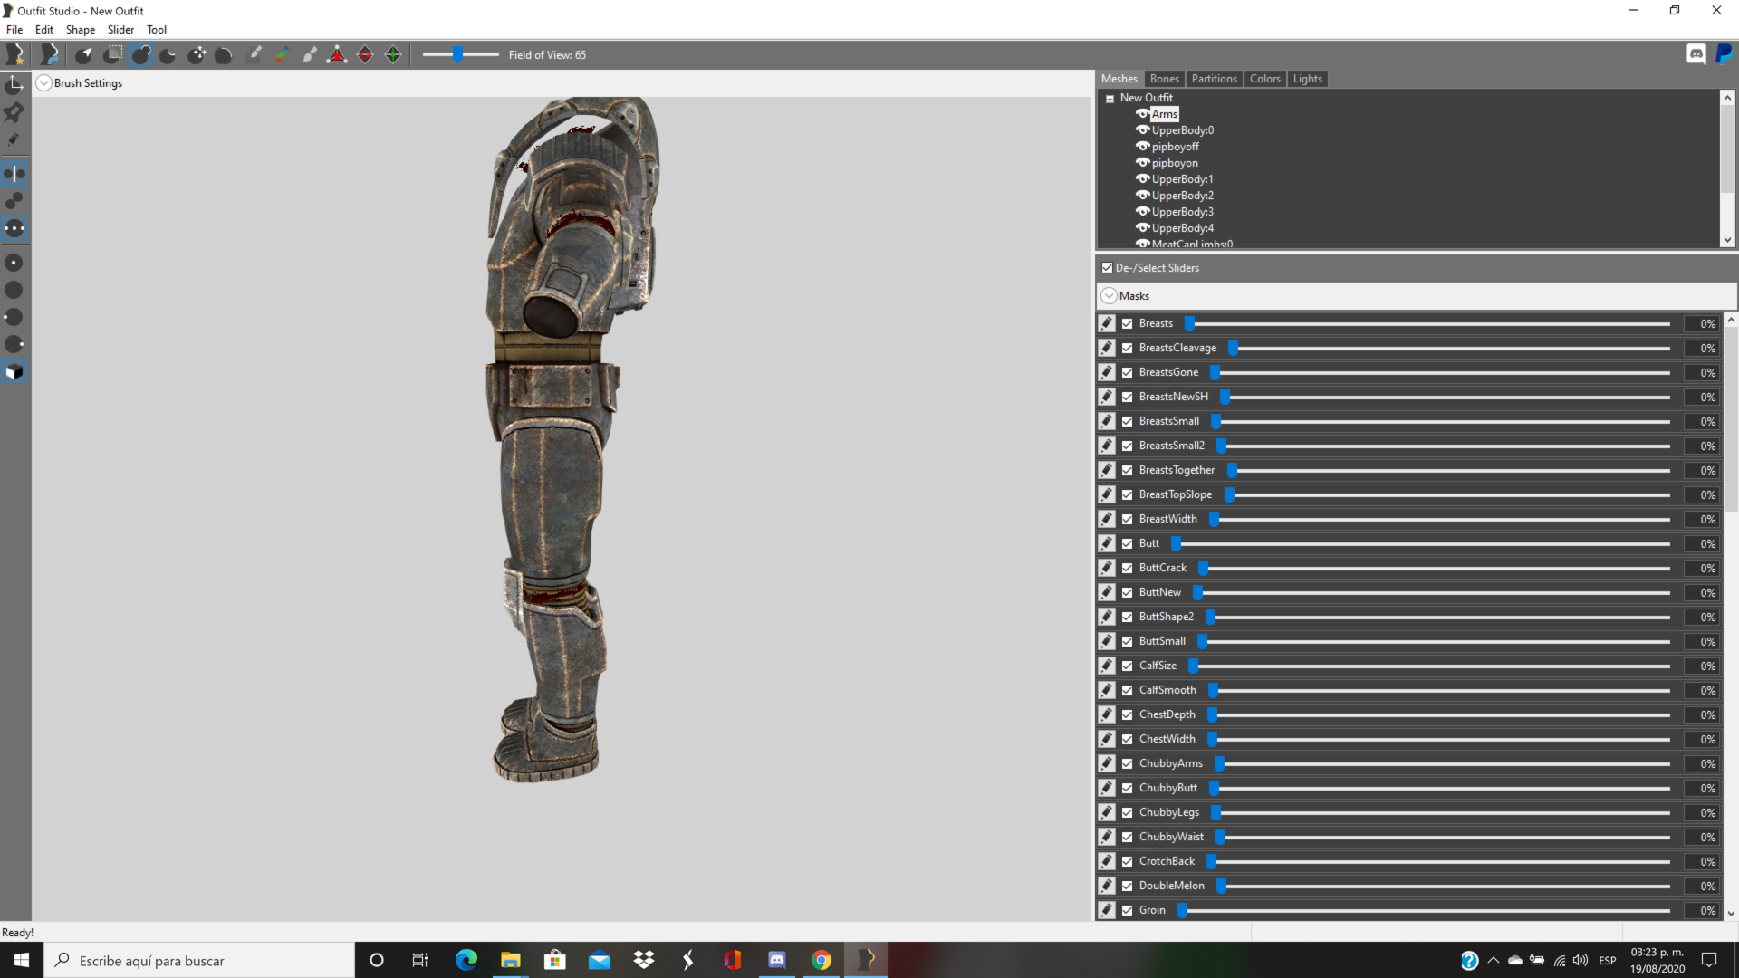1739x978 pixels.
Task: Select the Color paint brush icon
Action: coord(282,55)
